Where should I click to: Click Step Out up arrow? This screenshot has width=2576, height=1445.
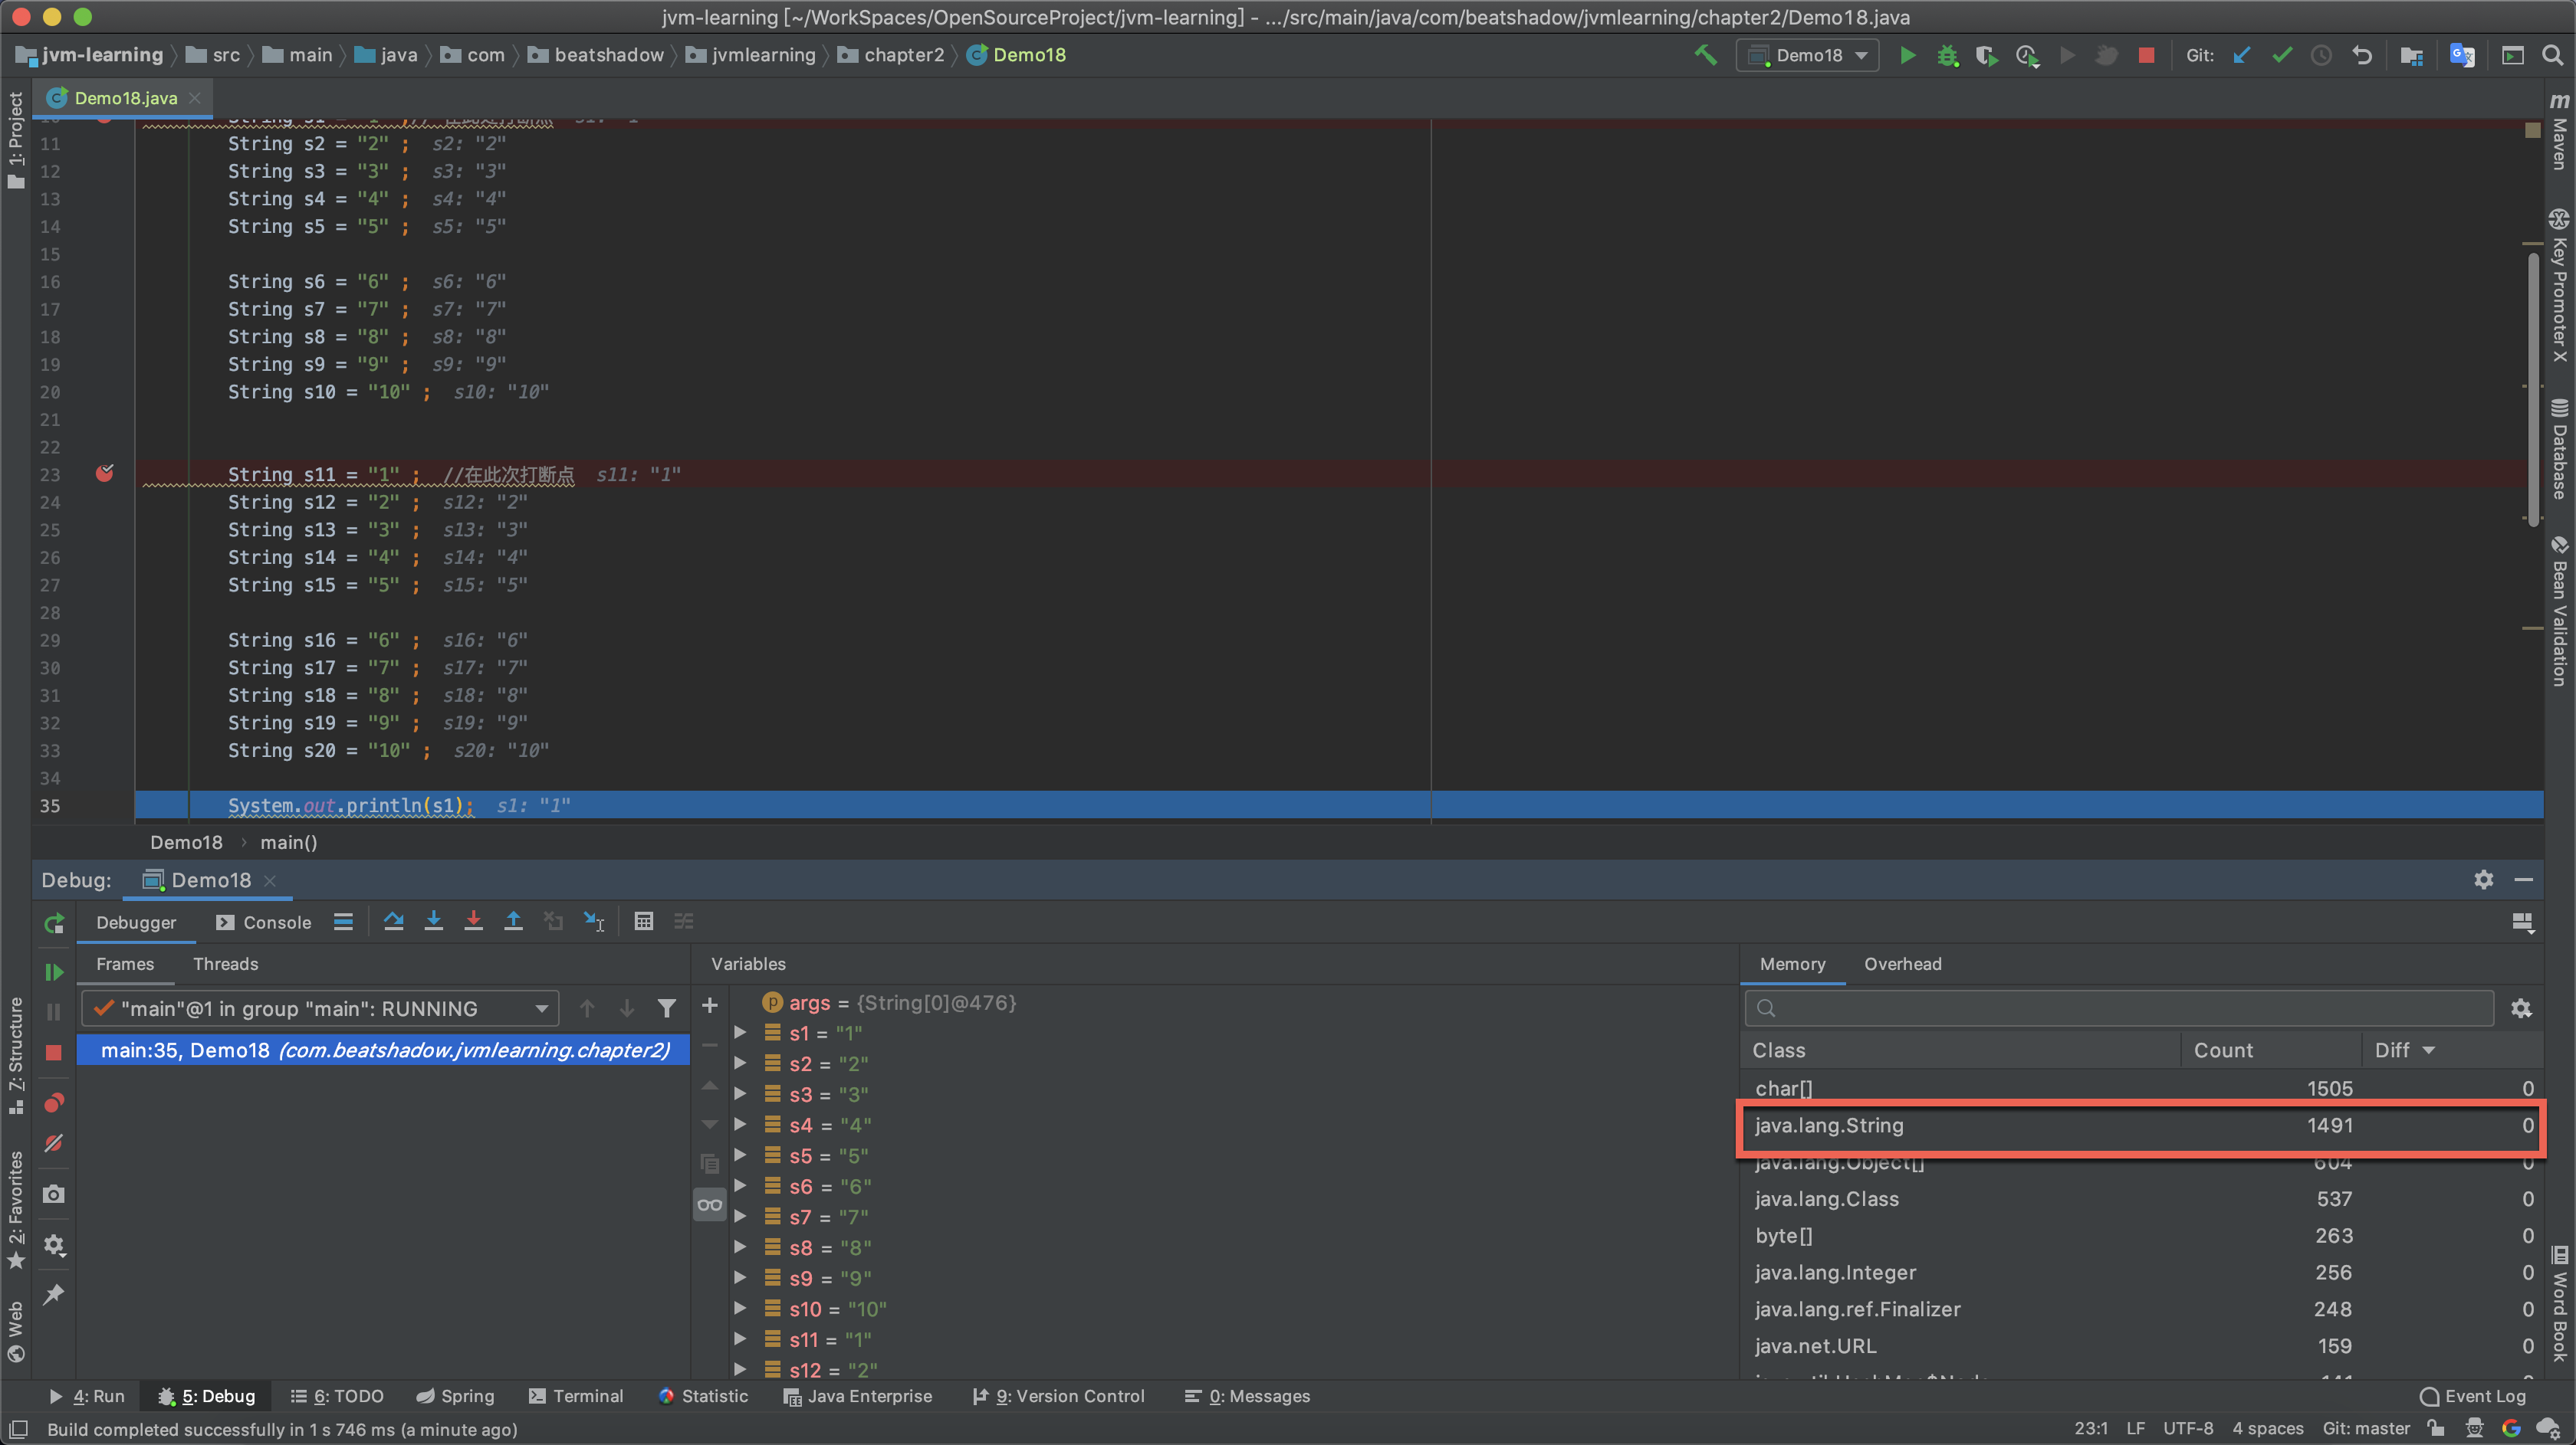point(513,922)
